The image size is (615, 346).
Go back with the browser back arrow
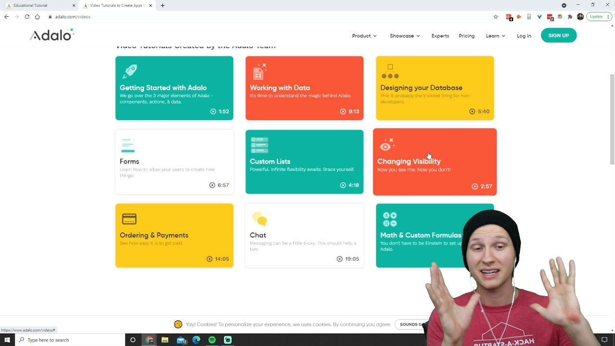[x=6, y=17]
